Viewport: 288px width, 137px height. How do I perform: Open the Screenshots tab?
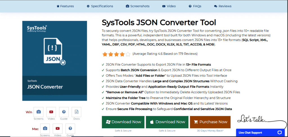[138, 6]
